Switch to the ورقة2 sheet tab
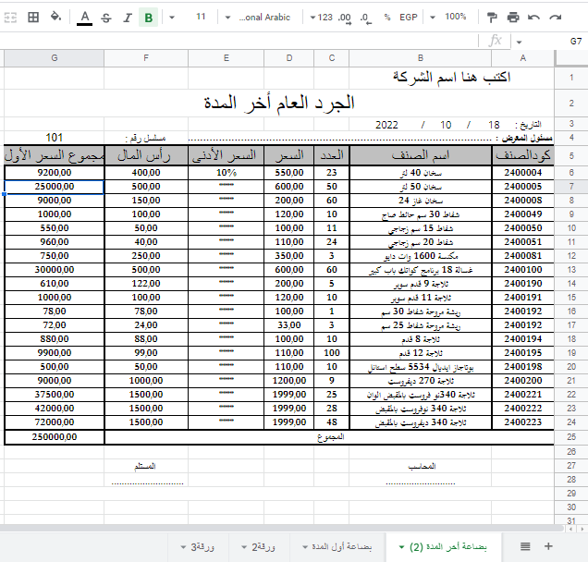 point(263,546)
